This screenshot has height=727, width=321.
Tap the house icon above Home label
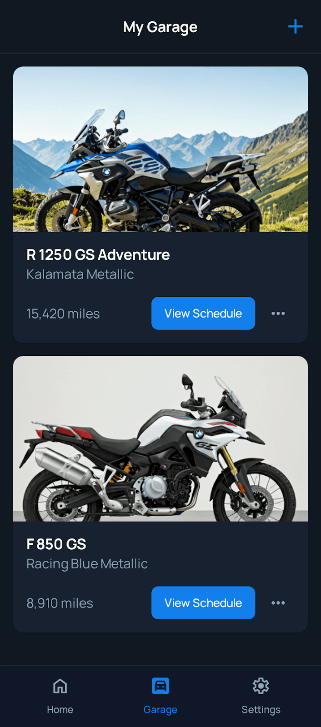pos(60,686)
